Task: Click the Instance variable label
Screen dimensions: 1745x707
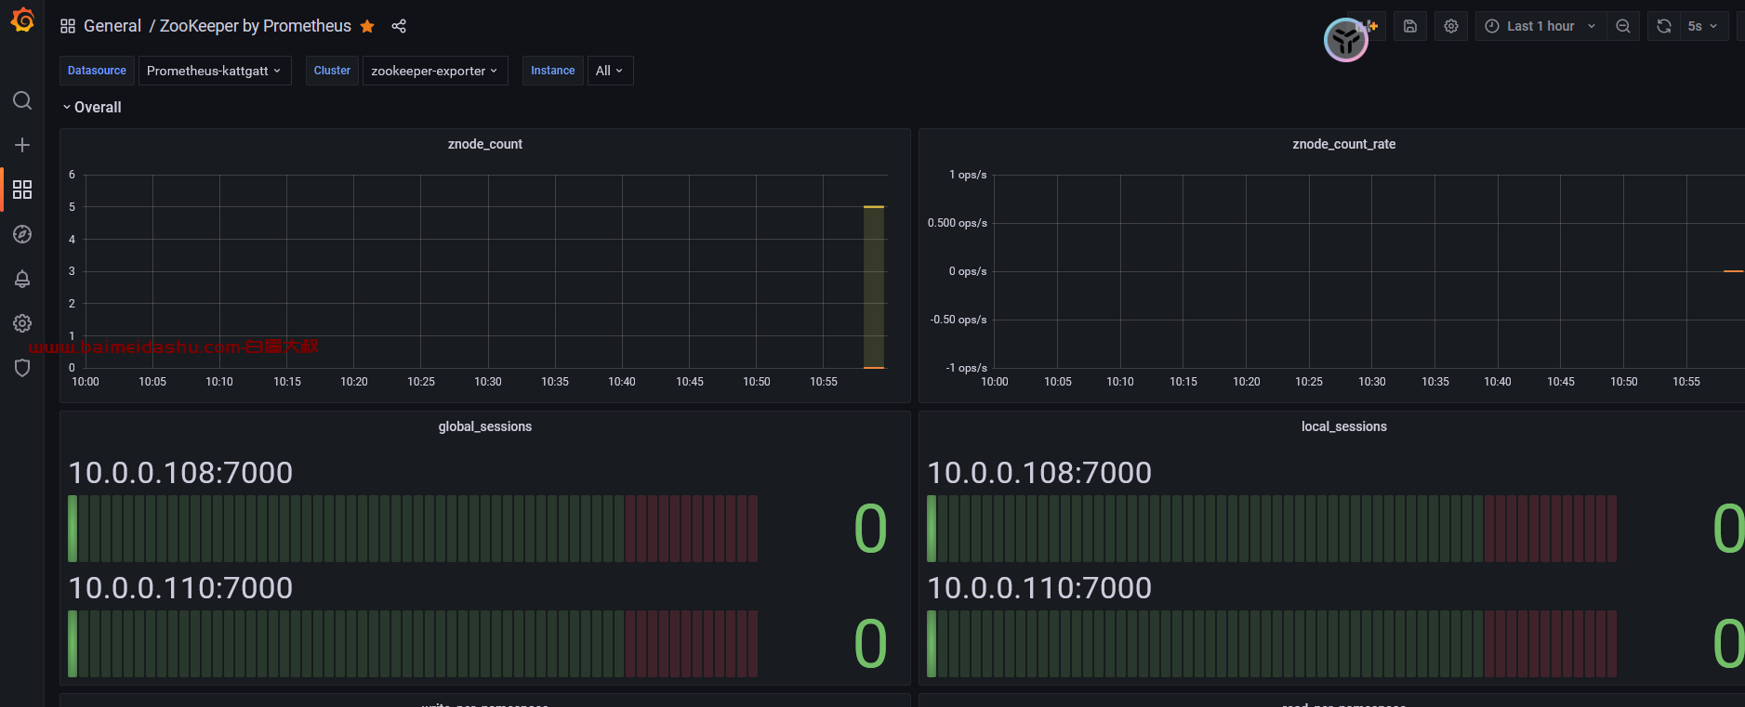Action: click(552, 71)
